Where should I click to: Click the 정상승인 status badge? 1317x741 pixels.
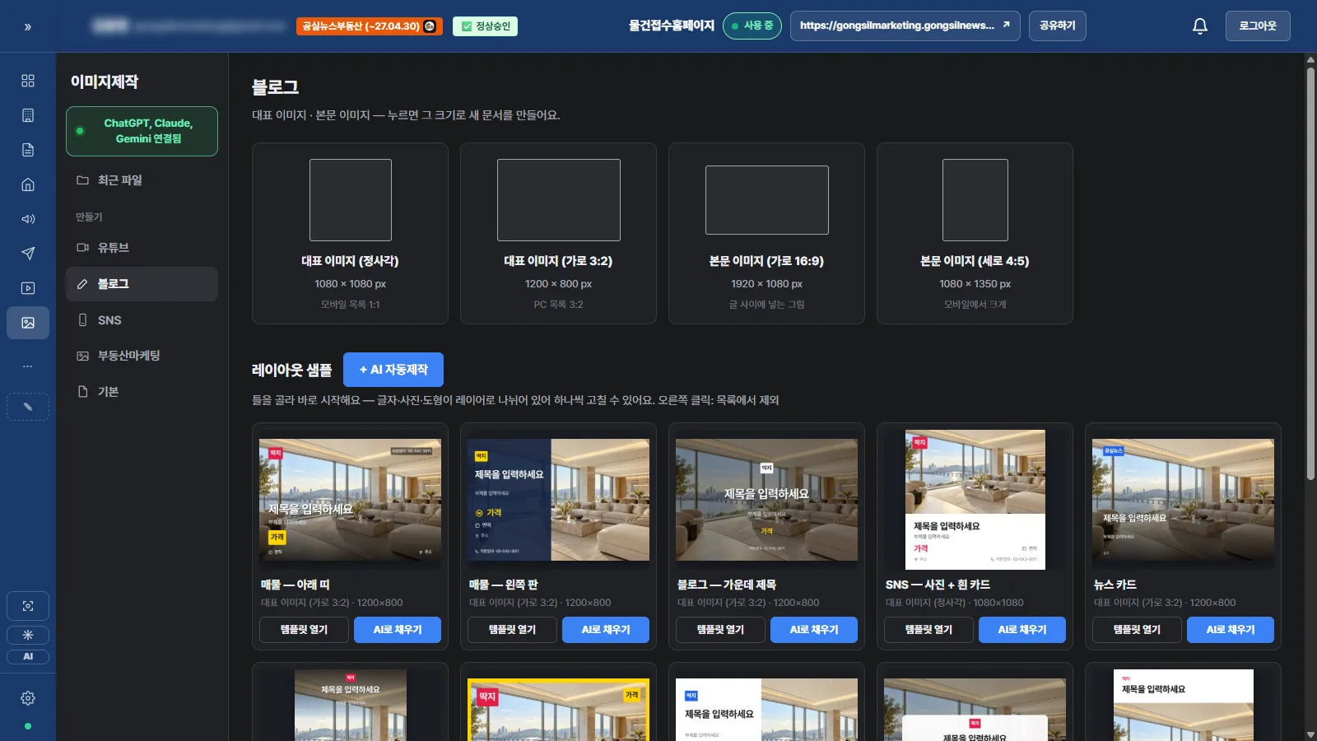[485, 26]
